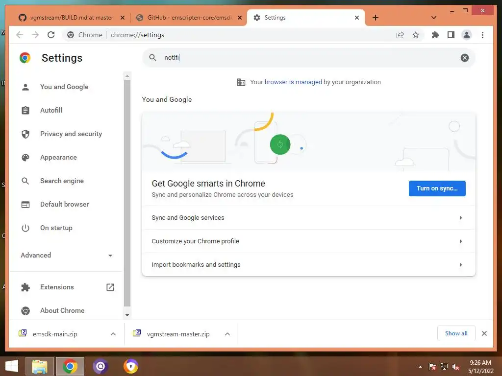Open the purple circular app in taskbar
This screenshot has width=502, height=376.
coord(100,366)
